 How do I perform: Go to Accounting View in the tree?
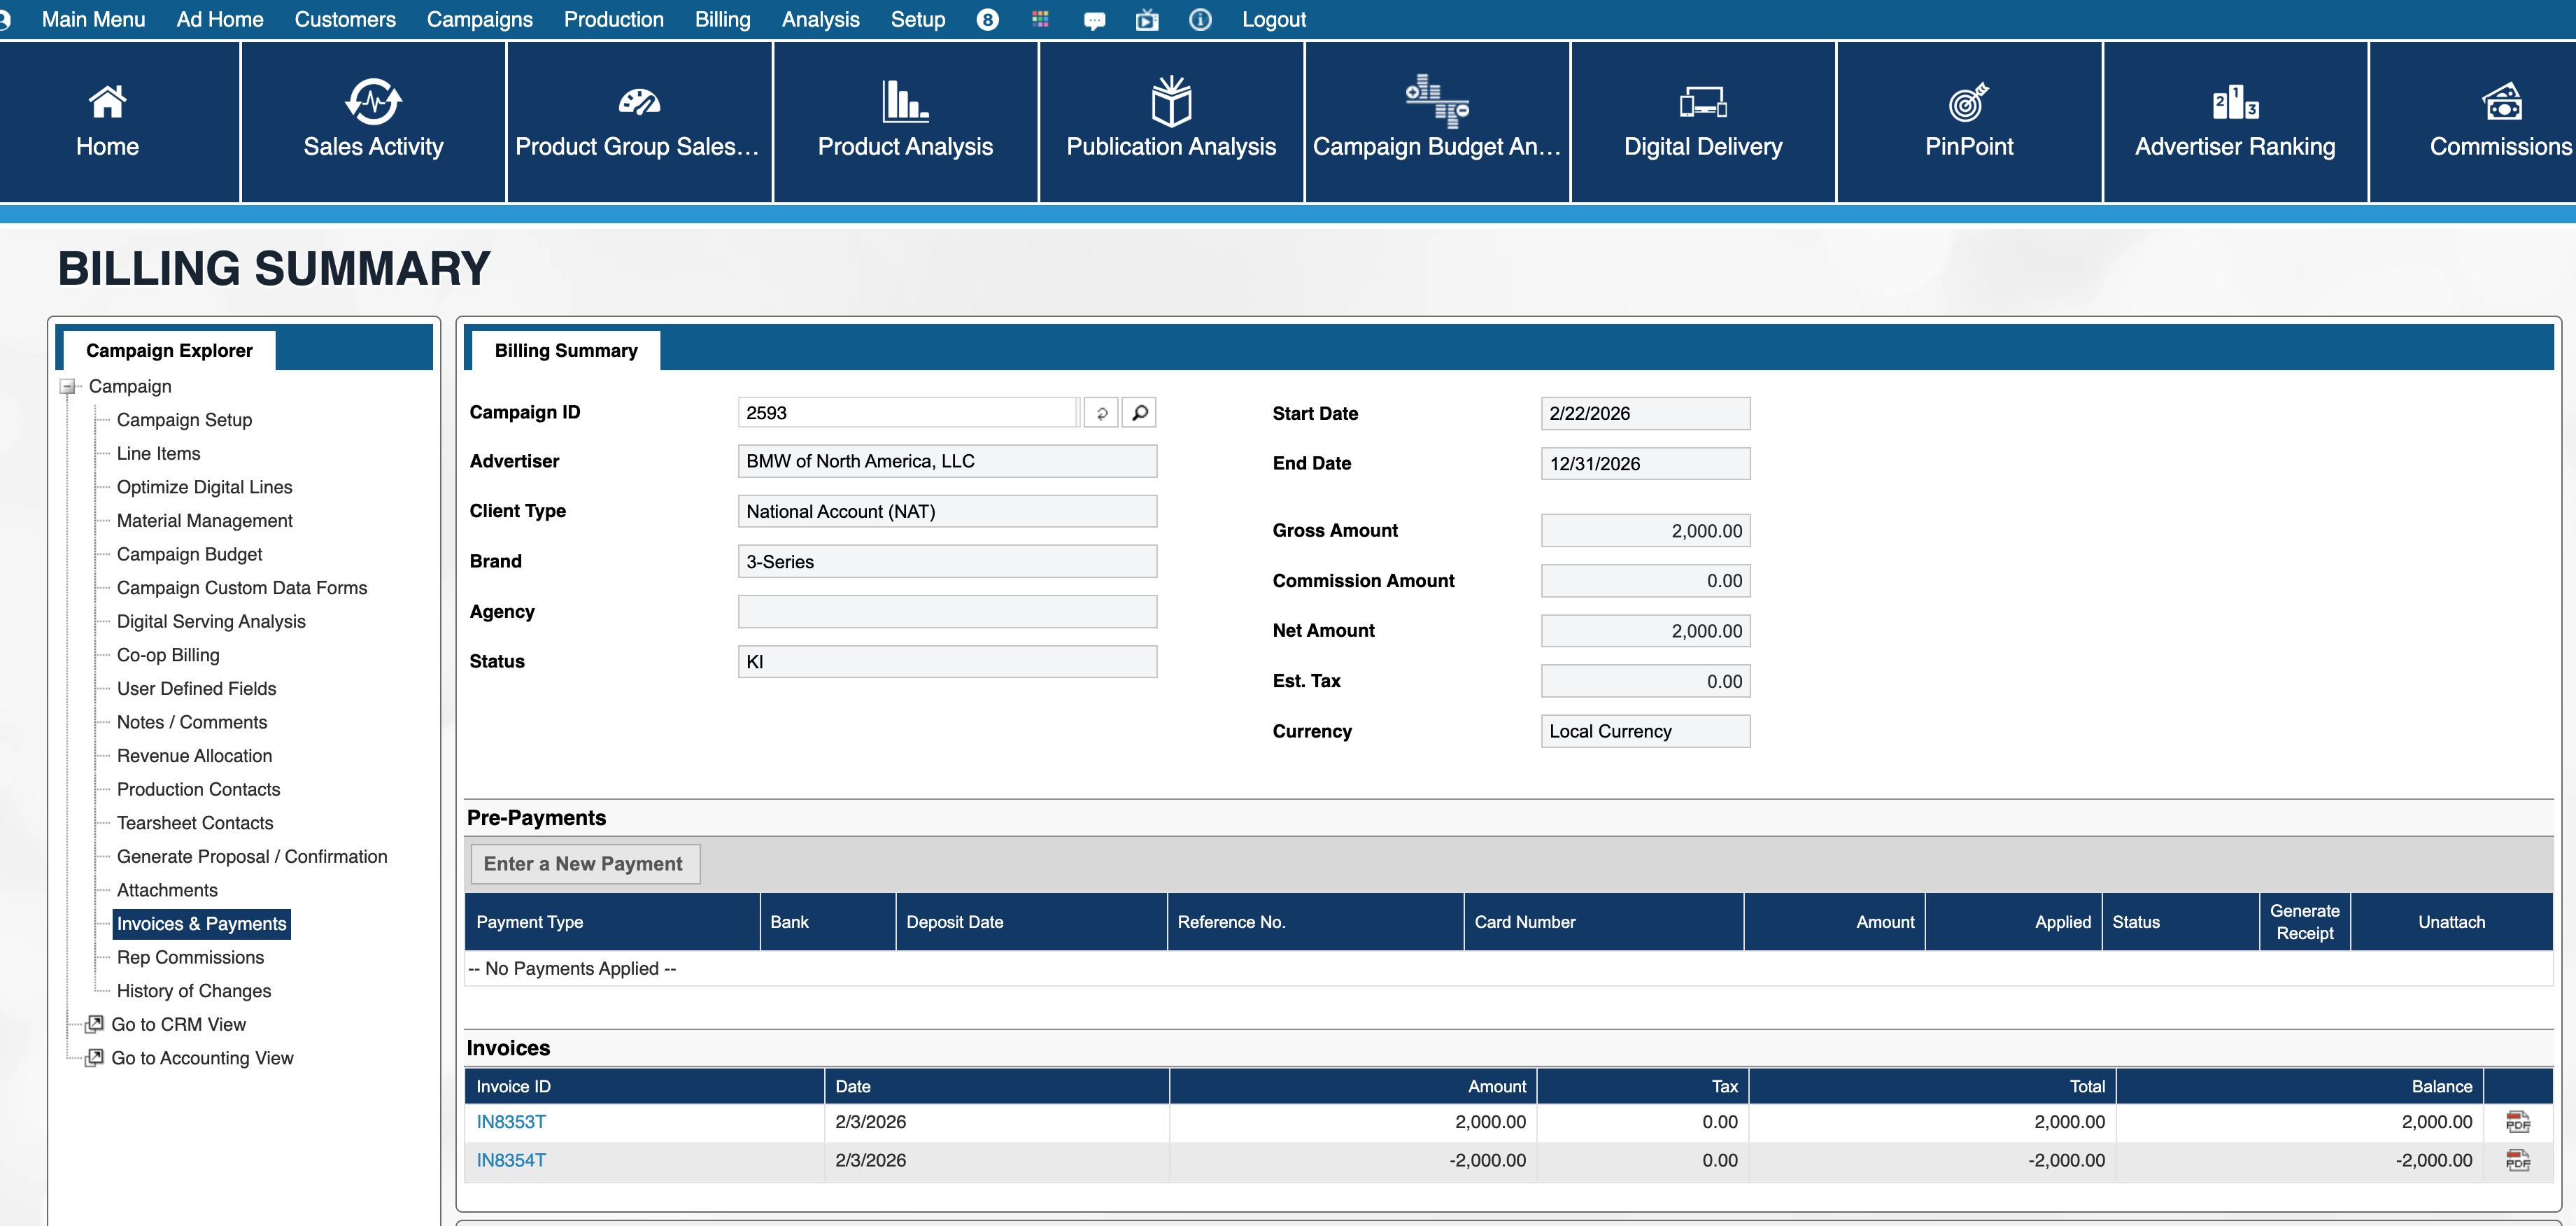tap(202, 1058)
